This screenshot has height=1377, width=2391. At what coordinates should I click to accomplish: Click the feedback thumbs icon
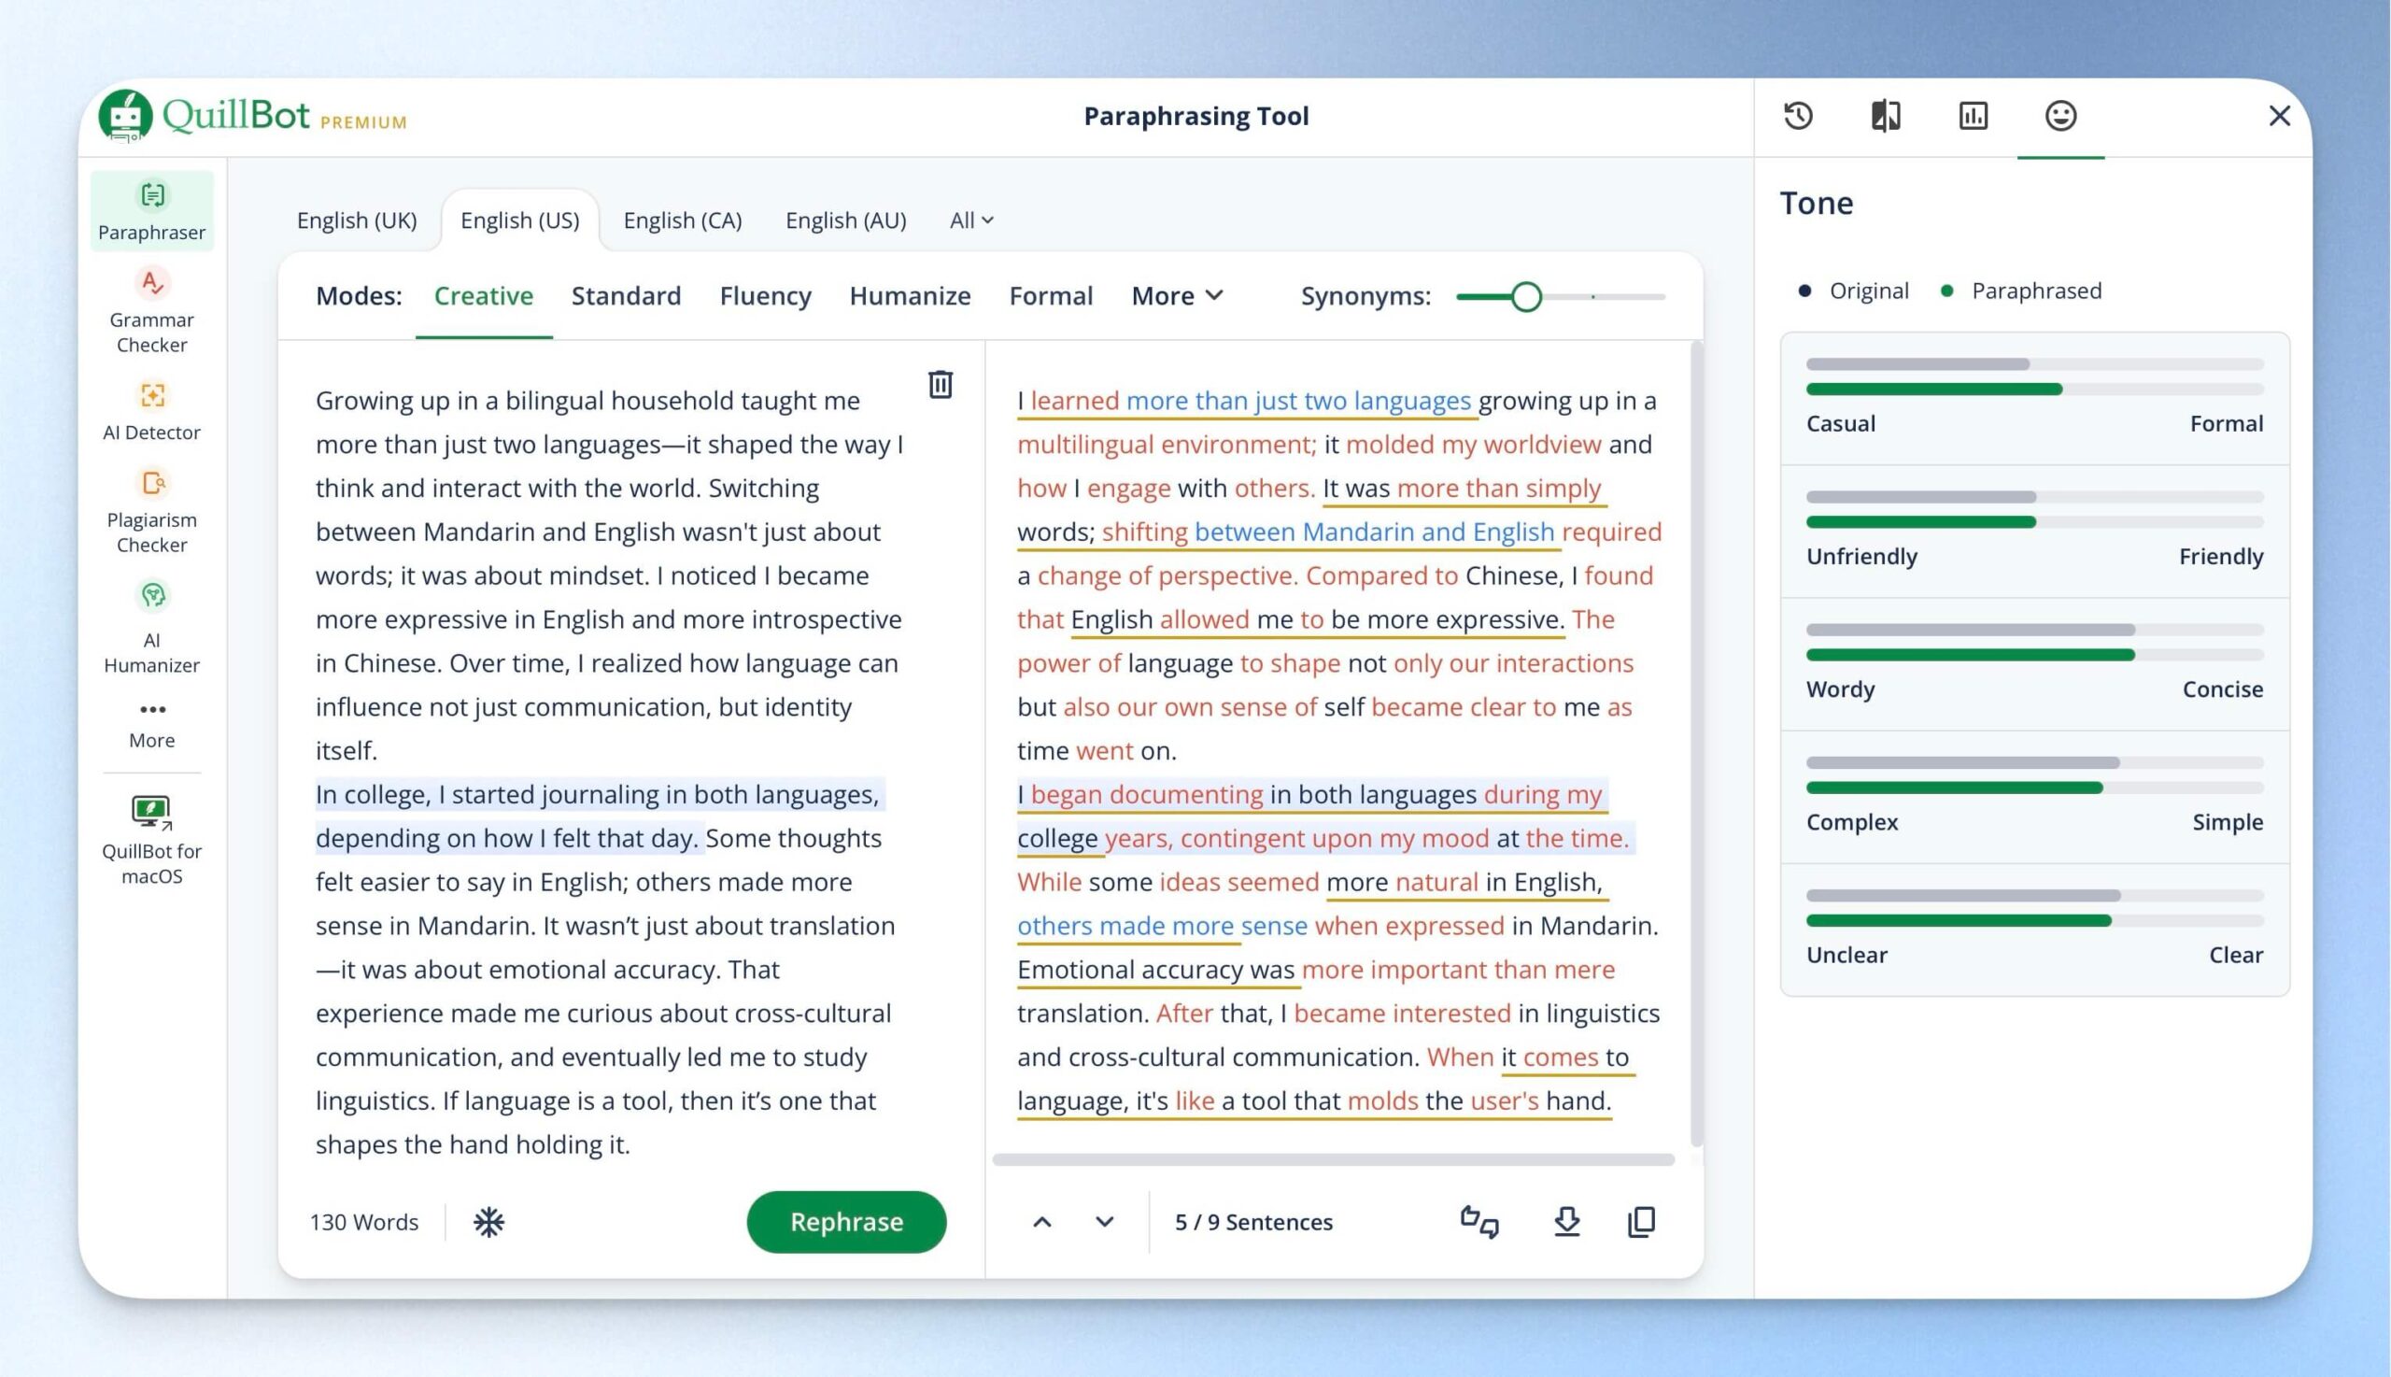pos(1479,1222)
